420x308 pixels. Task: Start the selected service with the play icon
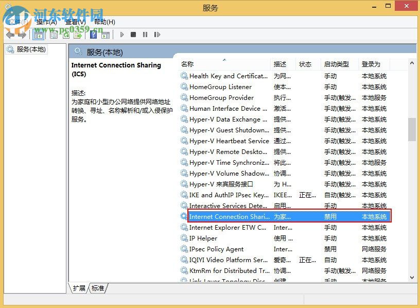tap(122, 35)
